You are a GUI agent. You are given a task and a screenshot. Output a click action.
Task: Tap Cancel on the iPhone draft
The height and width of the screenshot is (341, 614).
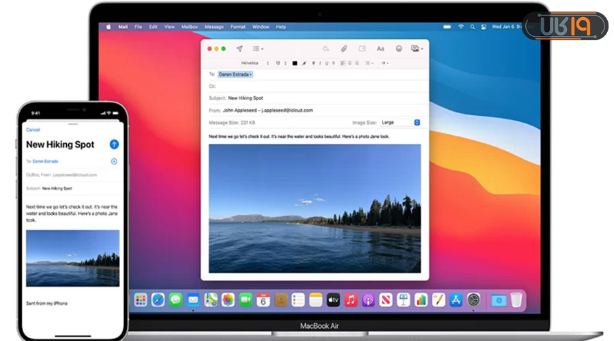(33, 130)
